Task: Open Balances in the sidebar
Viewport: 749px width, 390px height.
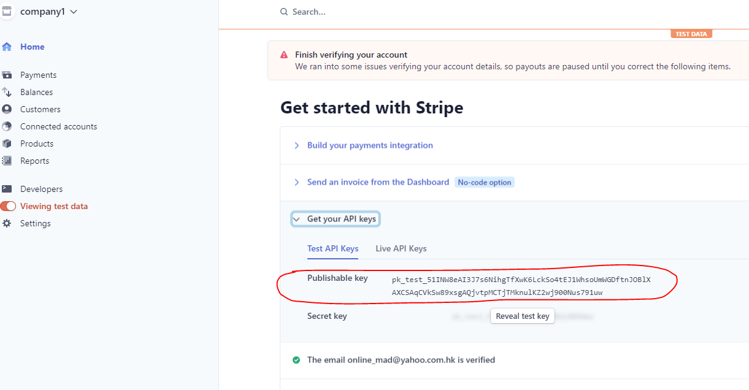Action: 36,92
